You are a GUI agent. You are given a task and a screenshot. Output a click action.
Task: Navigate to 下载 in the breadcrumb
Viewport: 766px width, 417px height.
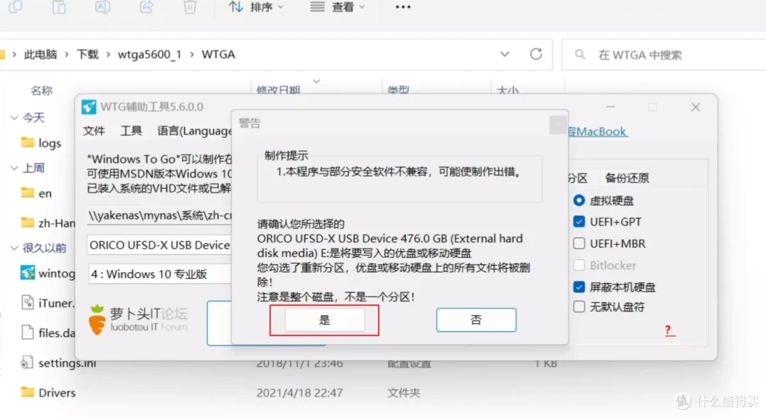pos(87,54)
